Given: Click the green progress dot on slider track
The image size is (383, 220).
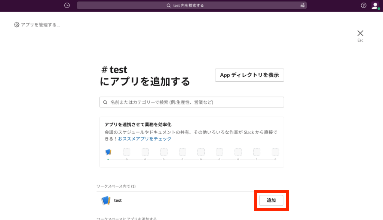Looking at the screenshot, I should click(x=108, y=159).
